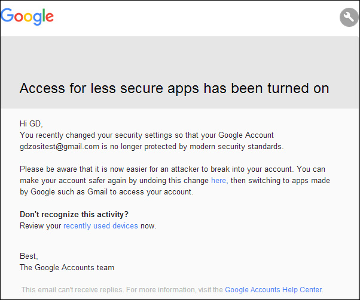Click the Google logo

point(28,16)
